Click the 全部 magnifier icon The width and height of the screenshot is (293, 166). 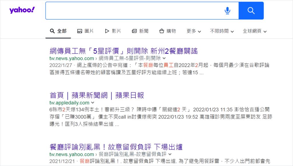tap(52, 31)
